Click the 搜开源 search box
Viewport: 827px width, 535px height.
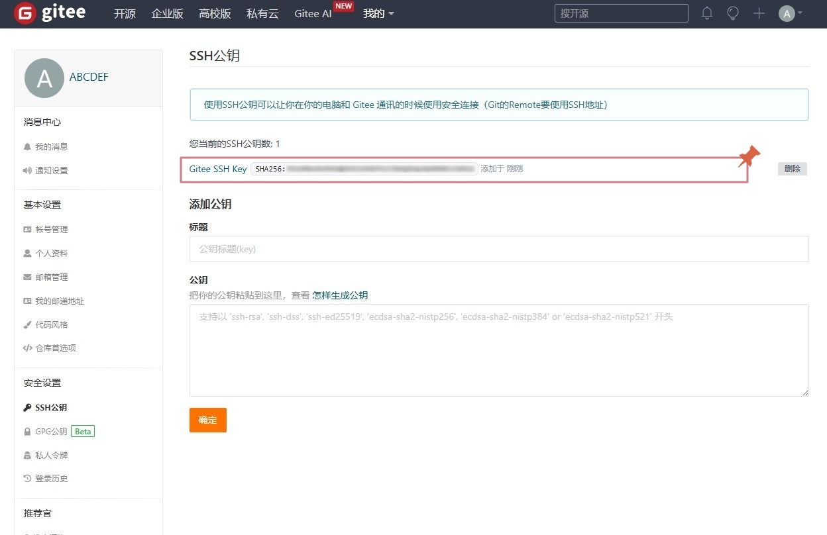click(x=621, y=13)
